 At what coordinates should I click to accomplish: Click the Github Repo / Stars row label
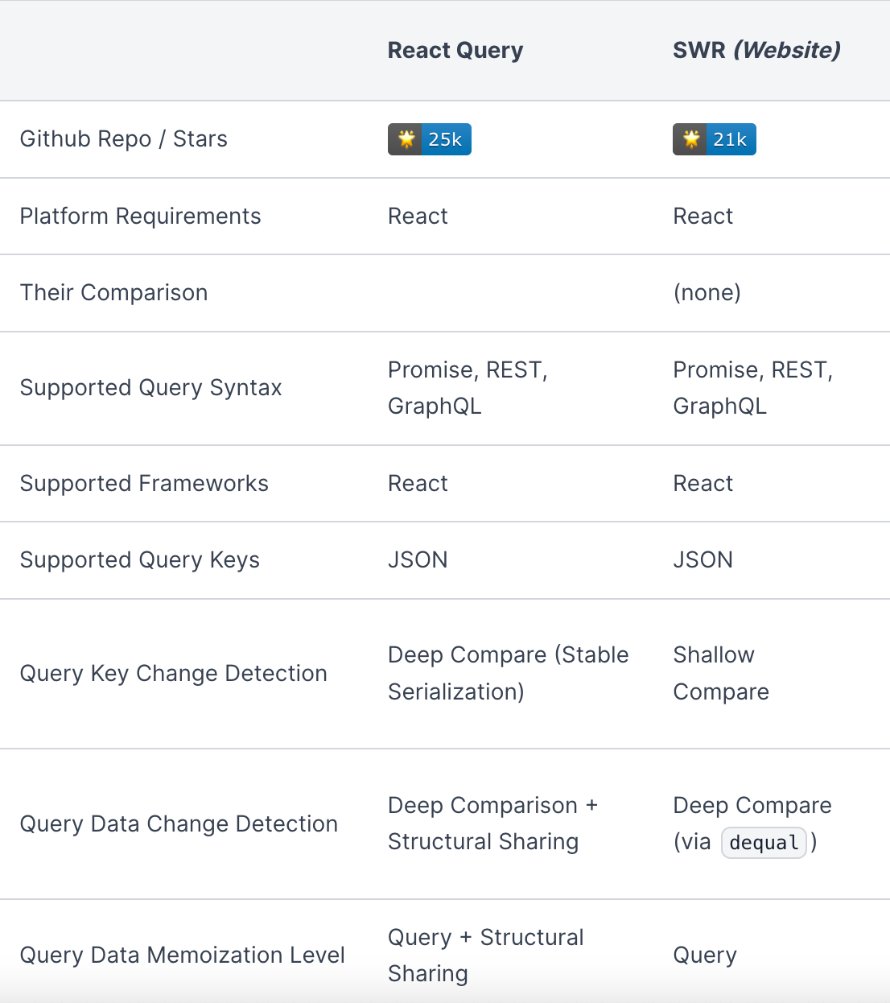[124, 139]
